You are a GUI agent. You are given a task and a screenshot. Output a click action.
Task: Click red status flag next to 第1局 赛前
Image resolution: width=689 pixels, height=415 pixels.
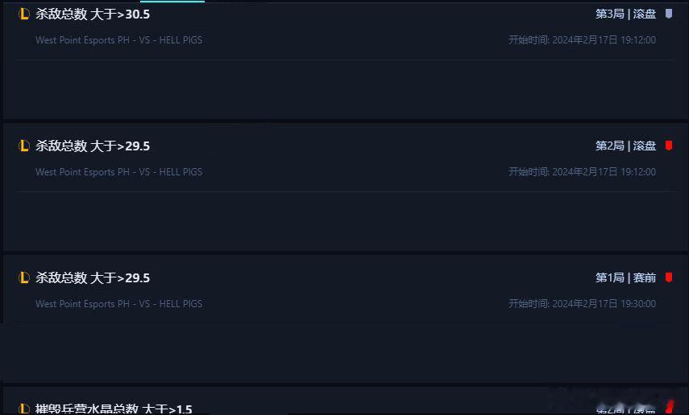[x=668, y=277]
